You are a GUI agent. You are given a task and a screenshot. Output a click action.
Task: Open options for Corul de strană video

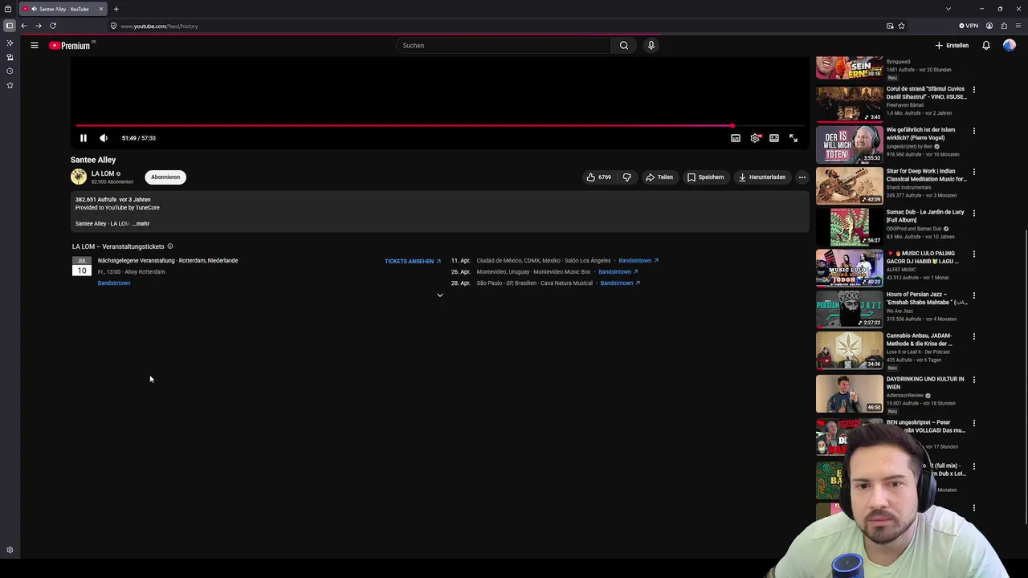[x=974, y=90]
